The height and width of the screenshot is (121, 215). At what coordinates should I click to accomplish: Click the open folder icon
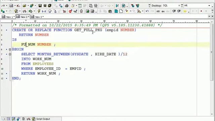pos(25,6)
